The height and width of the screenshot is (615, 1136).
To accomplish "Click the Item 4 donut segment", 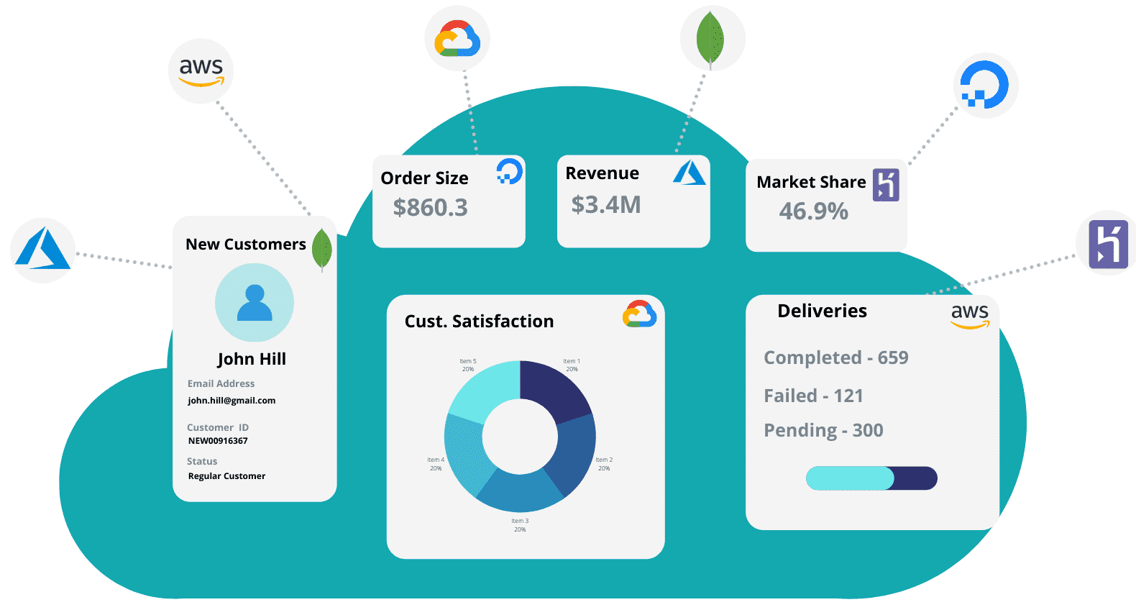I will point(467,453).
